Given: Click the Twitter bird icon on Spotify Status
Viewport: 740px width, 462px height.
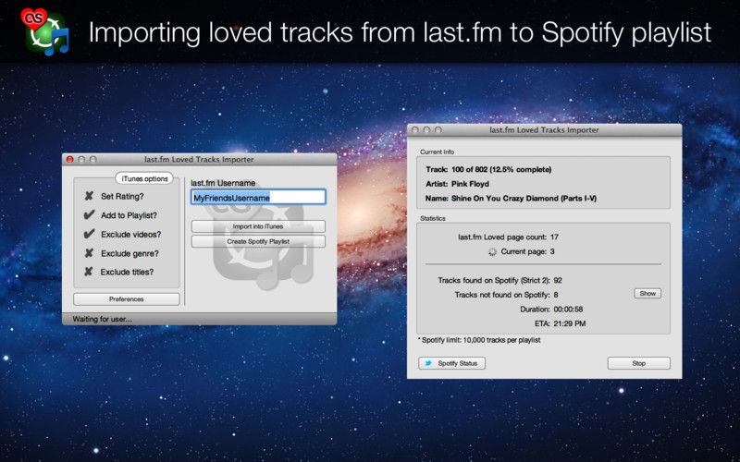Looking at the screenshot, I should tap(428, 363).
